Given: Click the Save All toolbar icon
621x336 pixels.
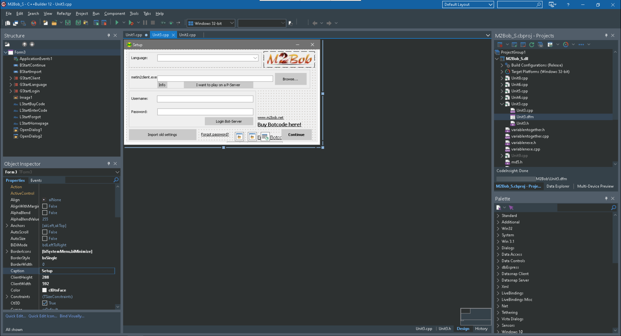Looking at the screenshot, I should click(78, 23).
